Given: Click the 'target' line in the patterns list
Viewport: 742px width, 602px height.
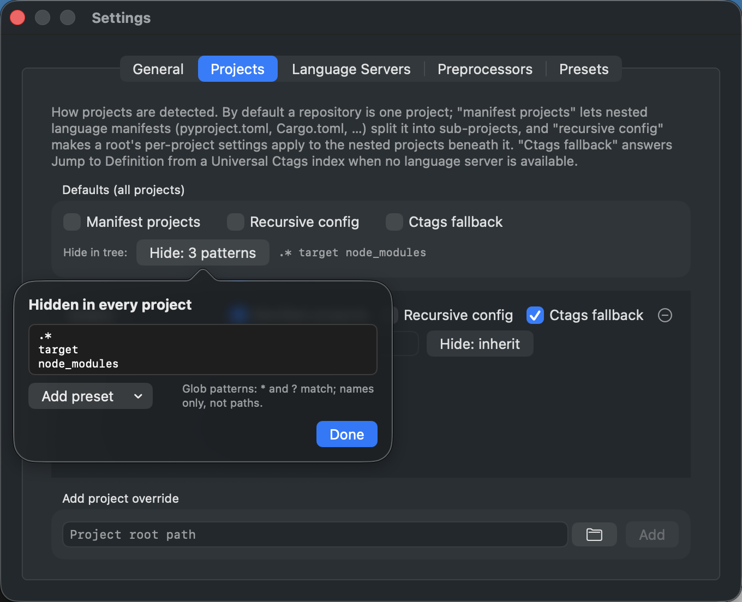Looking at the screenshot, I should click(58, 350).
